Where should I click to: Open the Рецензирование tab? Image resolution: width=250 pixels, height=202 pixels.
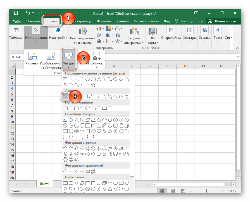pos(147,21)
